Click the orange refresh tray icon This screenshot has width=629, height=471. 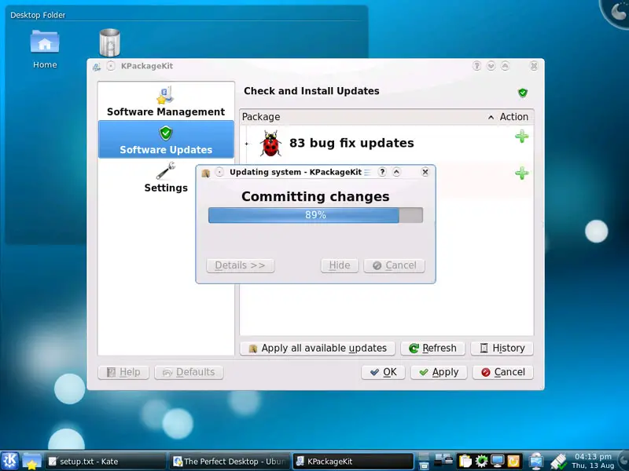[x=513, y=461]
